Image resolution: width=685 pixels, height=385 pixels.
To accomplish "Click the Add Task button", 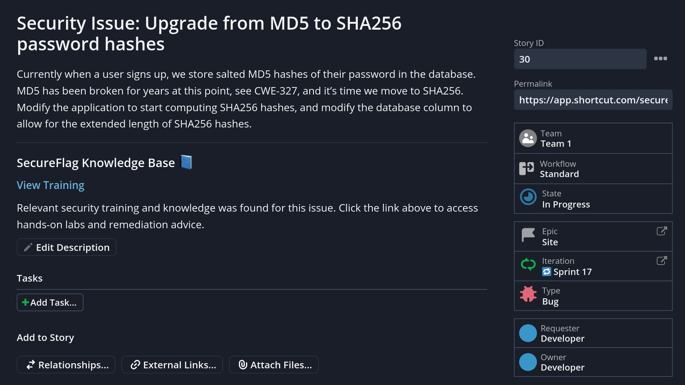I will coord(50,302).
